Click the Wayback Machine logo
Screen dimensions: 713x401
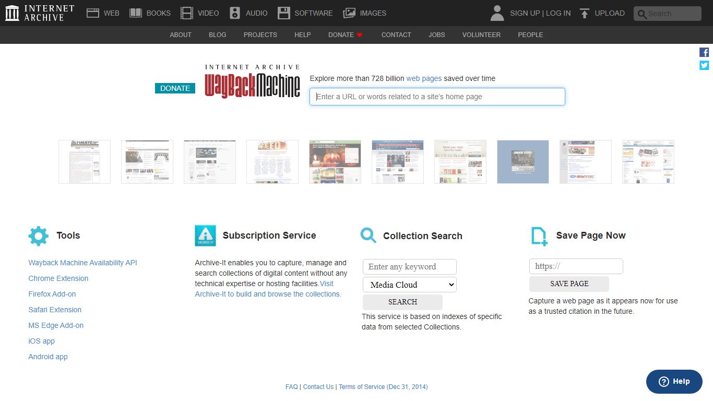[x=253, y=81]
